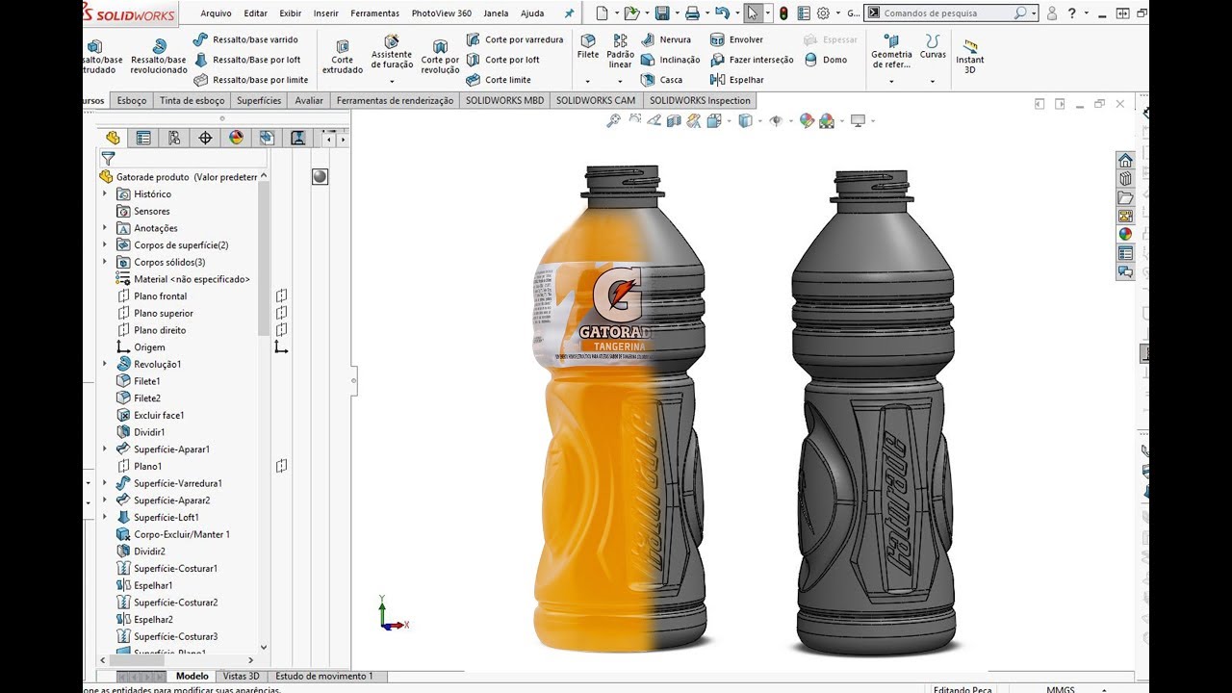Choose Corte por loft

502,60
